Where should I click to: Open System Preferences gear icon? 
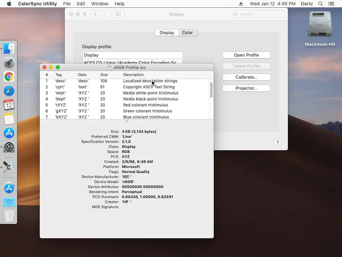coord(9,147)
